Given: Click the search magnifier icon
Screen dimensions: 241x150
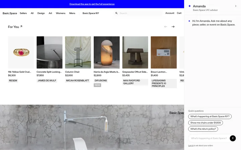Looking at the screenshot, I should (116, 13).
